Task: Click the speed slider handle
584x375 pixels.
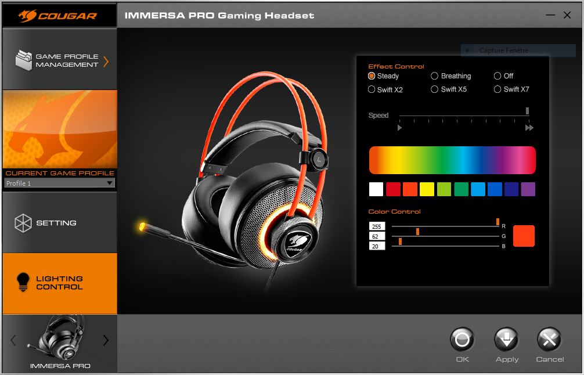Action: click(x=527, y=111)
